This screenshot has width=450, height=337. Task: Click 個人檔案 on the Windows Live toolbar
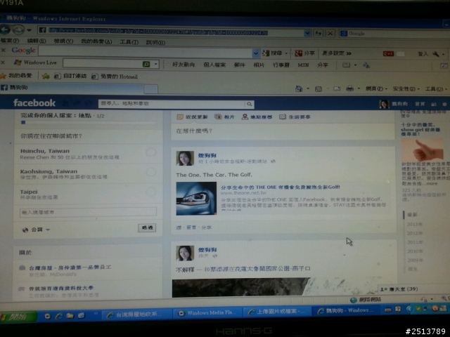(214, 65)
